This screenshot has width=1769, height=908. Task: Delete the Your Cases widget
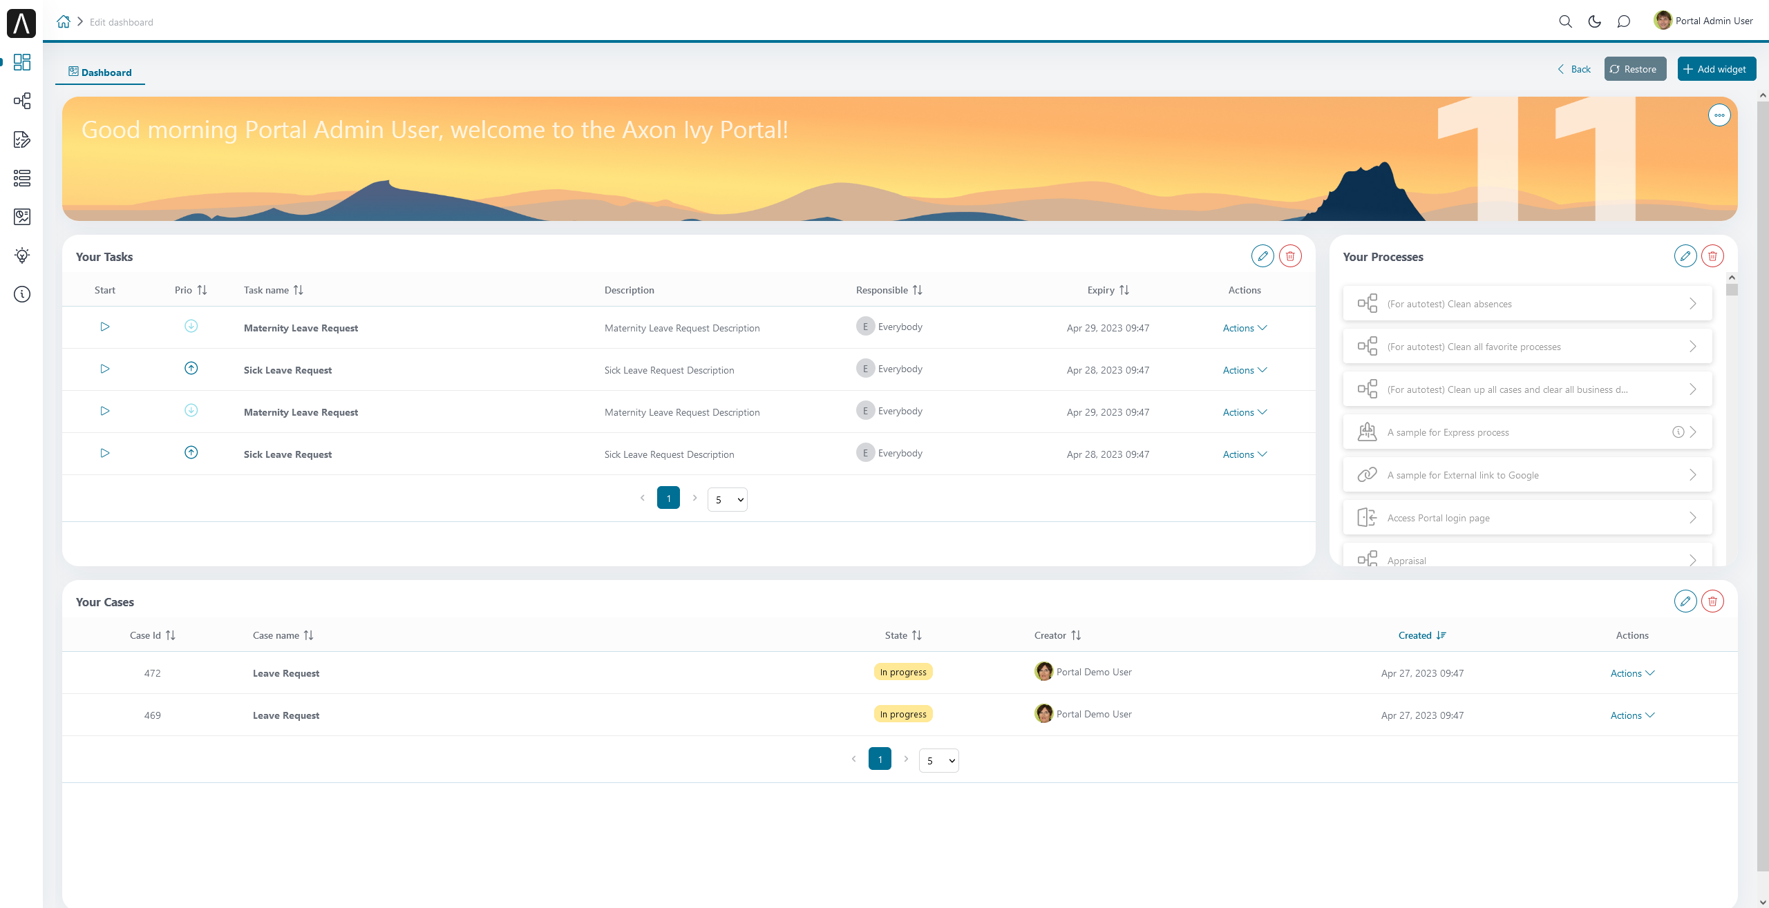click(1712, 601)
